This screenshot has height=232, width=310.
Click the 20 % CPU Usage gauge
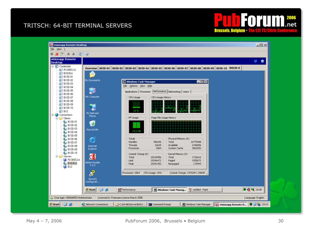click(x=136, y=106)
